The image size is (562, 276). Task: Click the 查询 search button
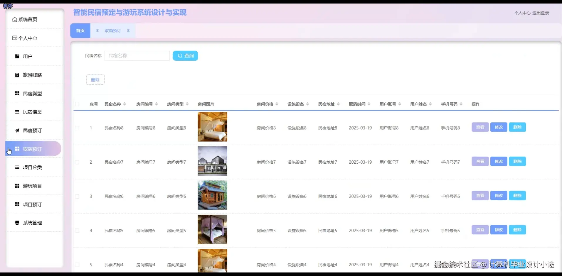click(185, 55)
